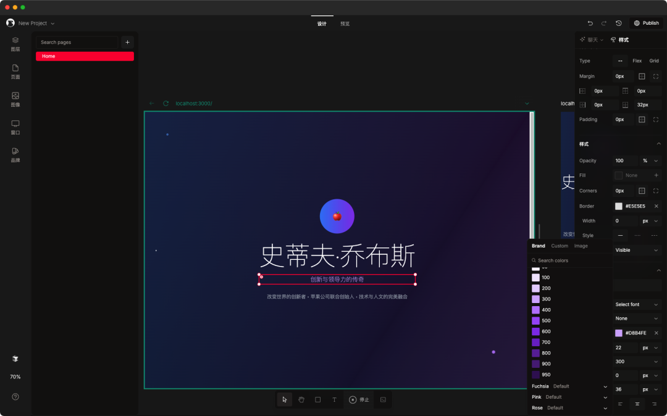Viewport: 667px width, 416px height.
Task: Switch to 设计 design tab
Action: (x=322, y=24)
